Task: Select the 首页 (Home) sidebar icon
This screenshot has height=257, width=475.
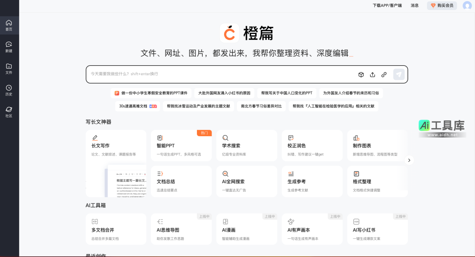Action: pyautogui.click(x=9, y=25)
